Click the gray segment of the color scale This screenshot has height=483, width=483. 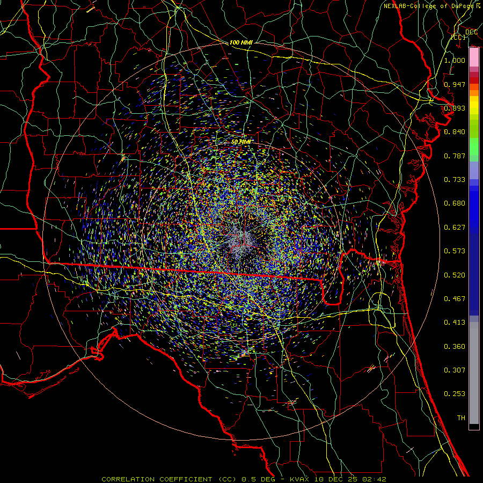(x=474, y=373)
